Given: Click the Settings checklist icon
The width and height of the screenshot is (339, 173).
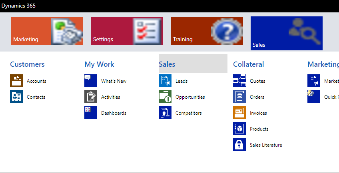Looking at the screenshot, I should point(148,31).
